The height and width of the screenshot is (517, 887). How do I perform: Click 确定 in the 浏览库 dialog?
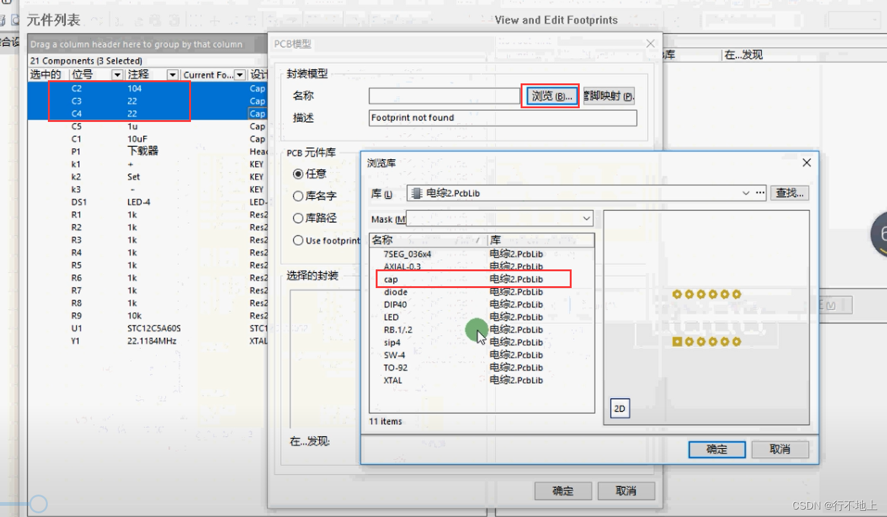point(717,449)
